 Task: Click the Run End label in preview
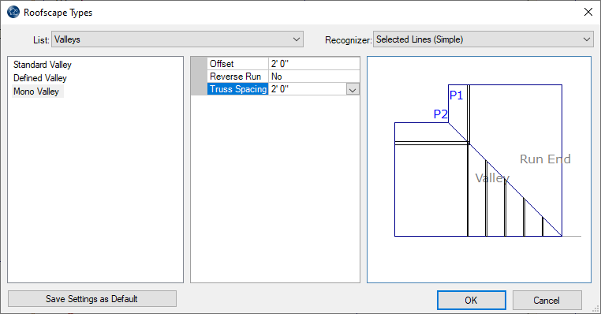545,159
